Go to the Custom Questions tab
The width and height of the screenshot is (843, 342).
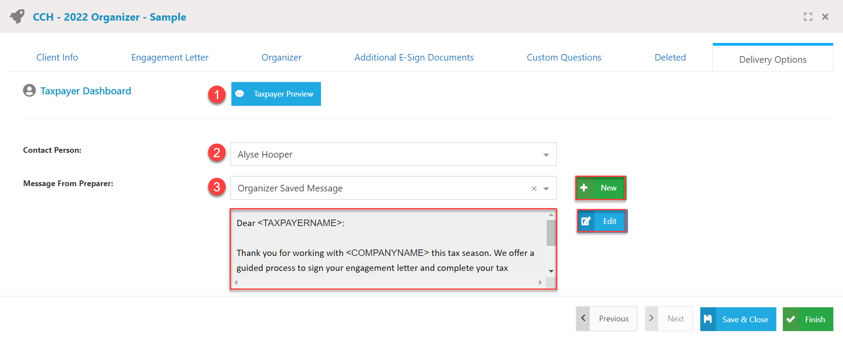(564, 58)
